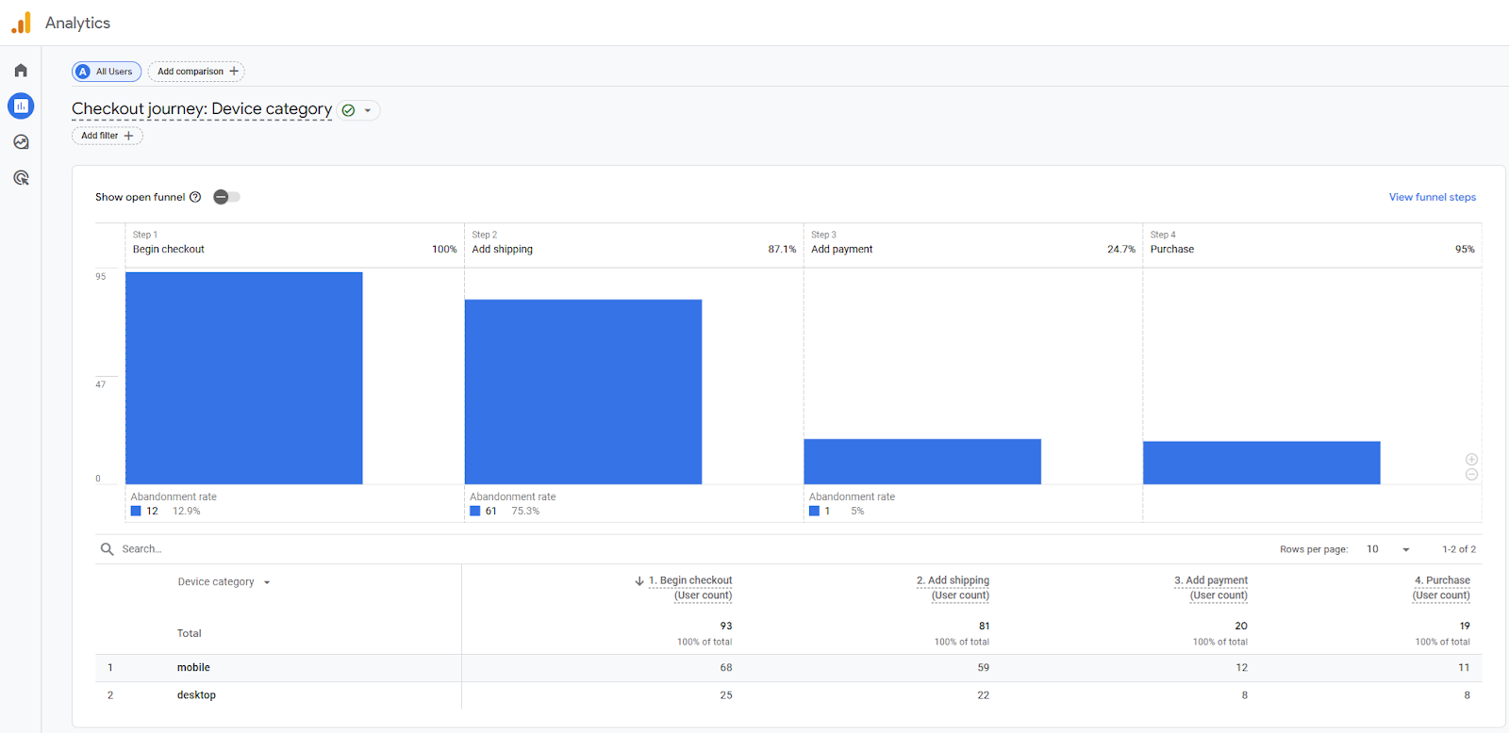Viewport: 1509px width, 733px height.
Task: Click mobile Add shipping value 59
Action: (984, 668)
